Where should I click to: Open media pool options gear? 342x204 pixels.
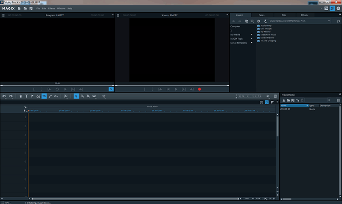[x=259, y=21]
